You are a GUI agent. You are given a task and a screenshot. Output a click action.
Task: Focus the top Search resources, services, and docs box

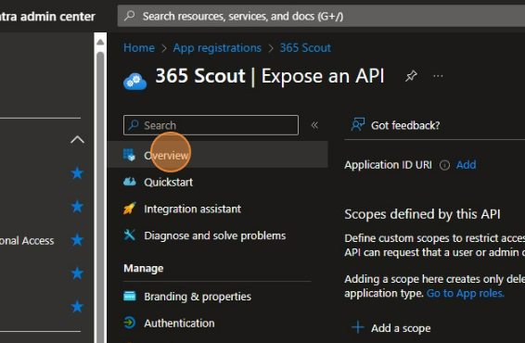(322, 16)
